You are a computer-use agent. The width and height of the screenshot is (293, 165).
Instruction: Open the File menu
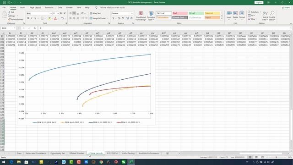point(4,8)
